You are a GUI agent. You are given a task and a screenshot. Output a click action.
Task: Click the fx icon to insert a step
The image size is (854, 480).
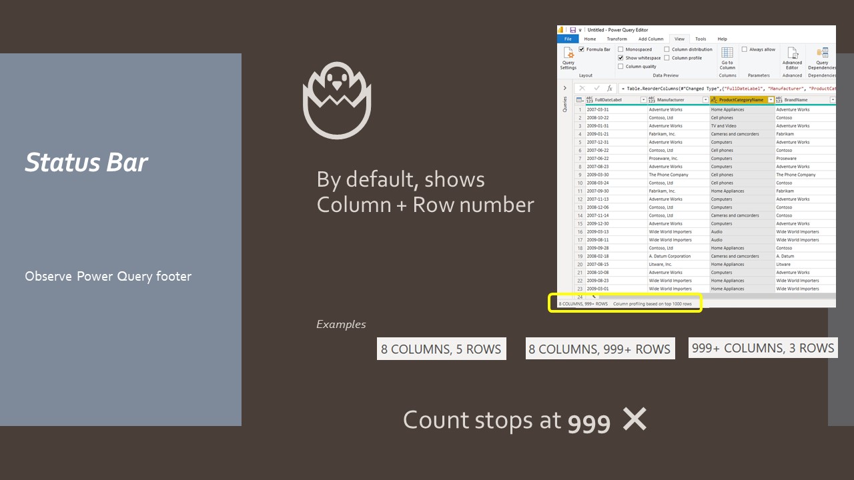tap(609, 88)
